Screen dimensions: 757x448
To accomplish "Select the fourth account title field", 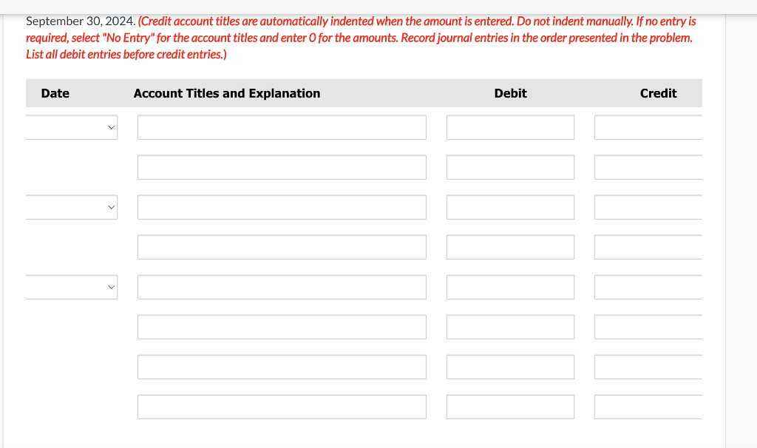I will 282,247.
